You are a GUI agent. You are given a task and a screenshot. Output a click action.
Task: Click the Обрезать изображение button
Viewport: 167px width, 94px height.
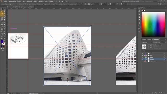click(63, 4)
